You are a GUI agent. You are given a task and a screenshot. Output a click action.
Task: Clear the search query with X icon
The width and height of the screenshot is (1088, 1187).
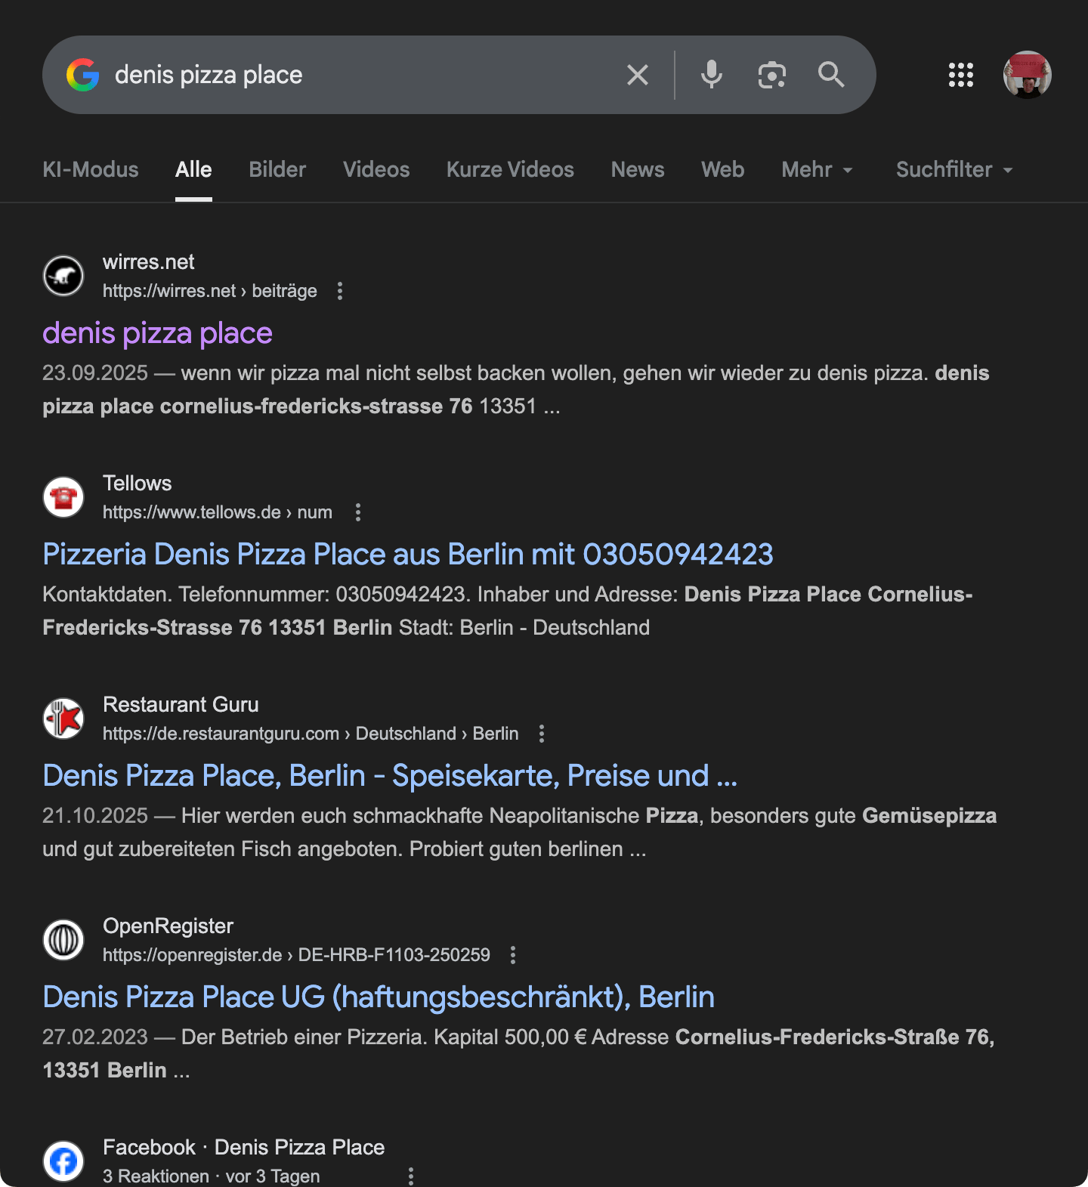click(638, 75)
